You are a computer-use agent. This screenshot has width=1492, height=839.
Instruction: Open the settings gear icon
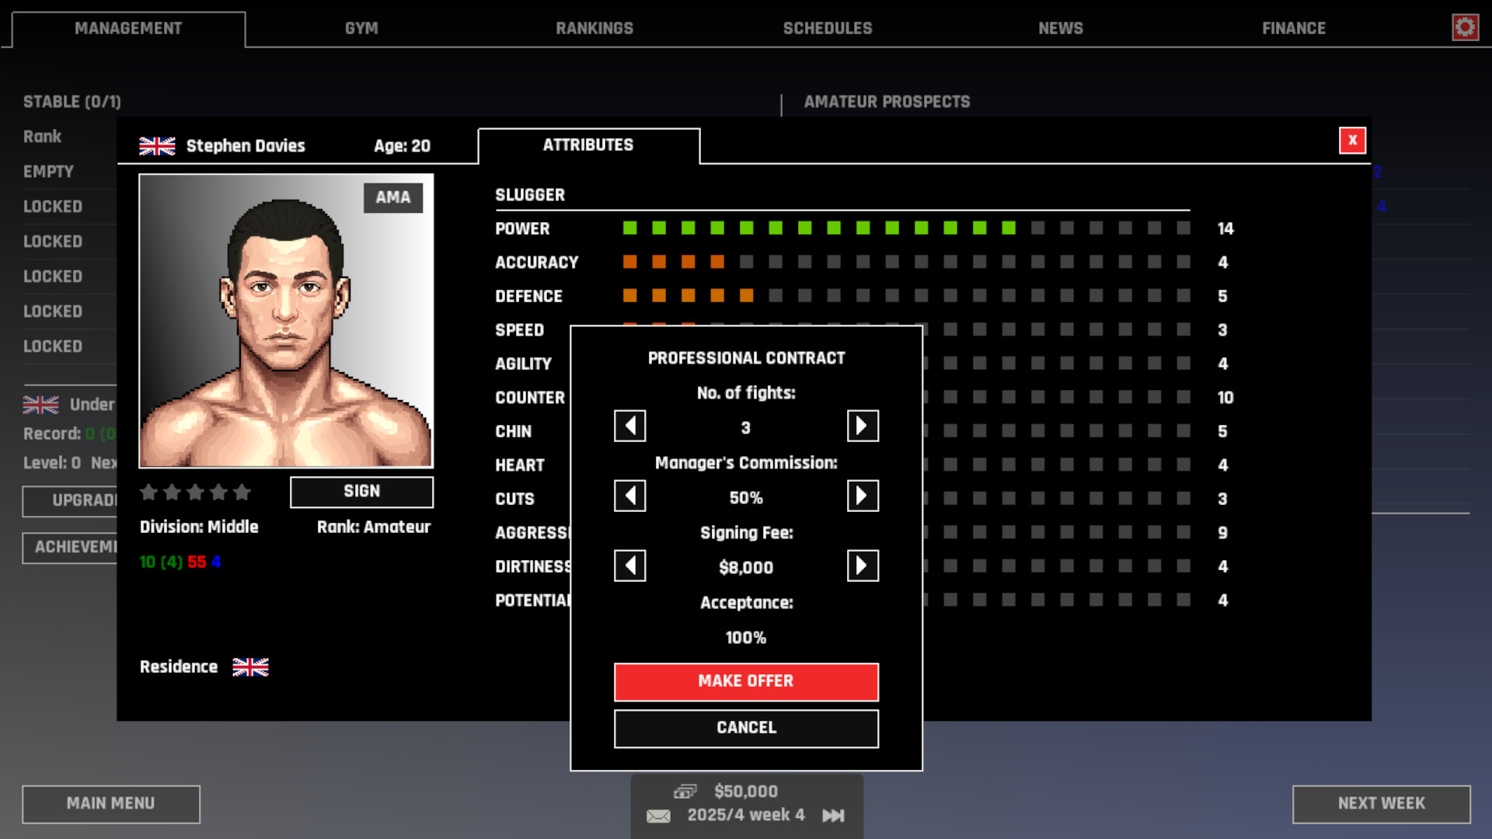pos(1465,28)
